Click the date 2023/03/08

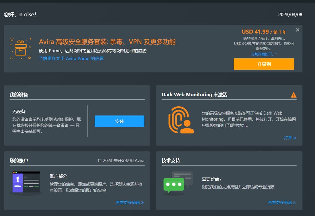(290, 14)
